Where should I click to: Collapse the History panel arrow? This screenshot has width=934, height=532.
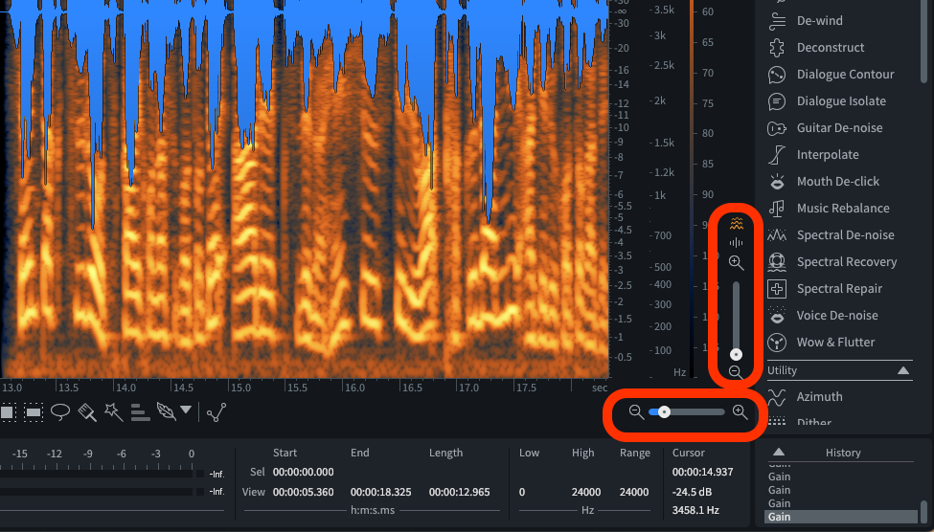pos(779,453)
